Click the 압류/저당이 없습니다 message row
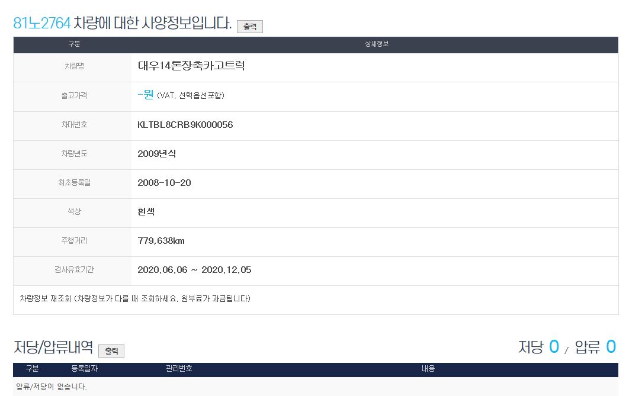This screenshot has height=396, width=629. (x=52, y=387)
